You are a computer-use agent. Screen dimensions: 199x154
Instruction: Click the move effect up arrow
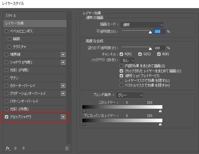pyautogui.click(x=16, y=148)
